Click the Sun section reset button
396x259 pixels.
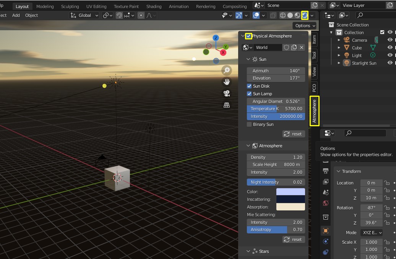tap(294, 134)
